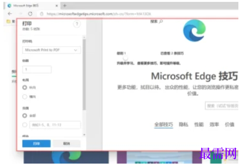Click the tips search box in preview
The image size is (244, 166).
(x=222, y=106)
